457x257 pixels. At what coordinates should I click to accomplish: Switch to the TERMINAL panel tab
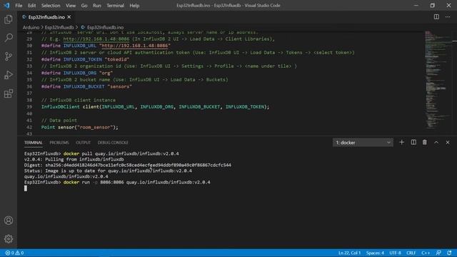pyautogui.click(x=34, y=143)
